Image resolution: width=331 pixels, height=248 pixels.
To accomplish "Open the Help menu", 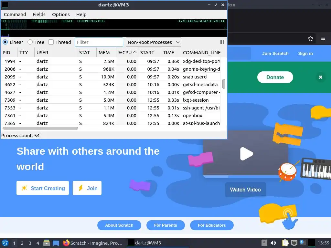I will 81,14.
